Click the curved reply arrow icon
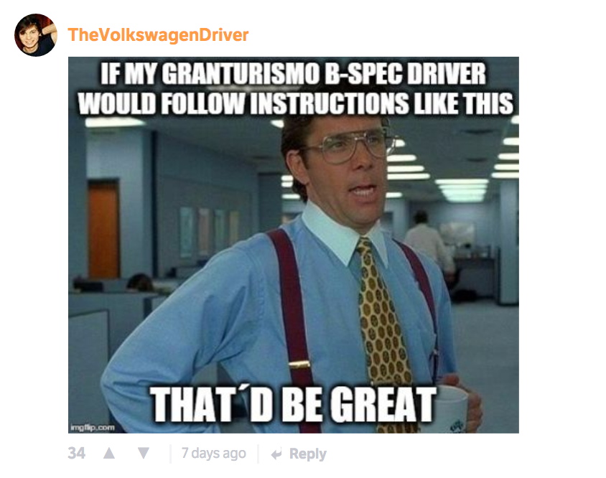 pyautogui.click(x=276, y=454)
